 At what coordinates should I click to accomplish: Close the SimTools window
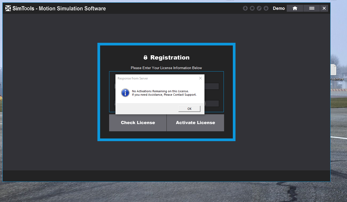324,8
